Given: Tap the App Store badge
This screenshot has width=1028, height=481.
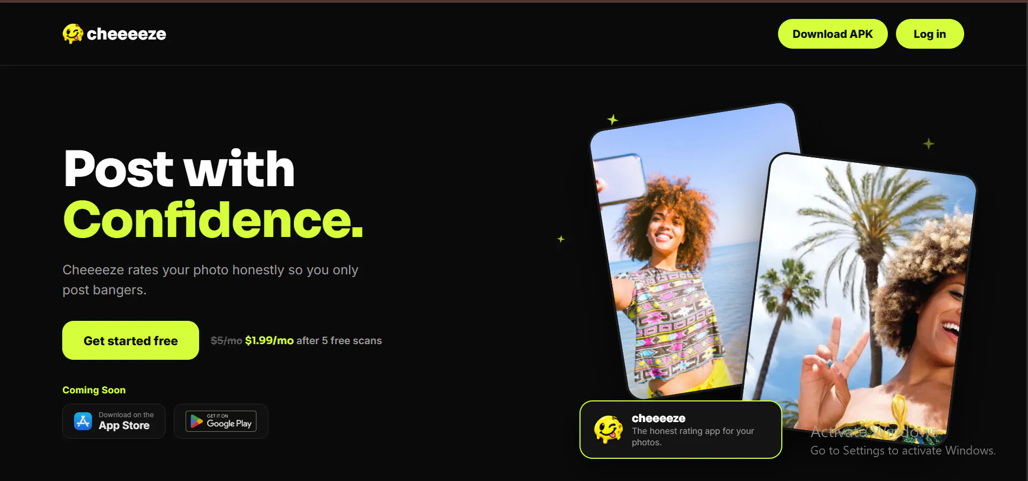Looking at the screenshot, I should coord(114,421).
